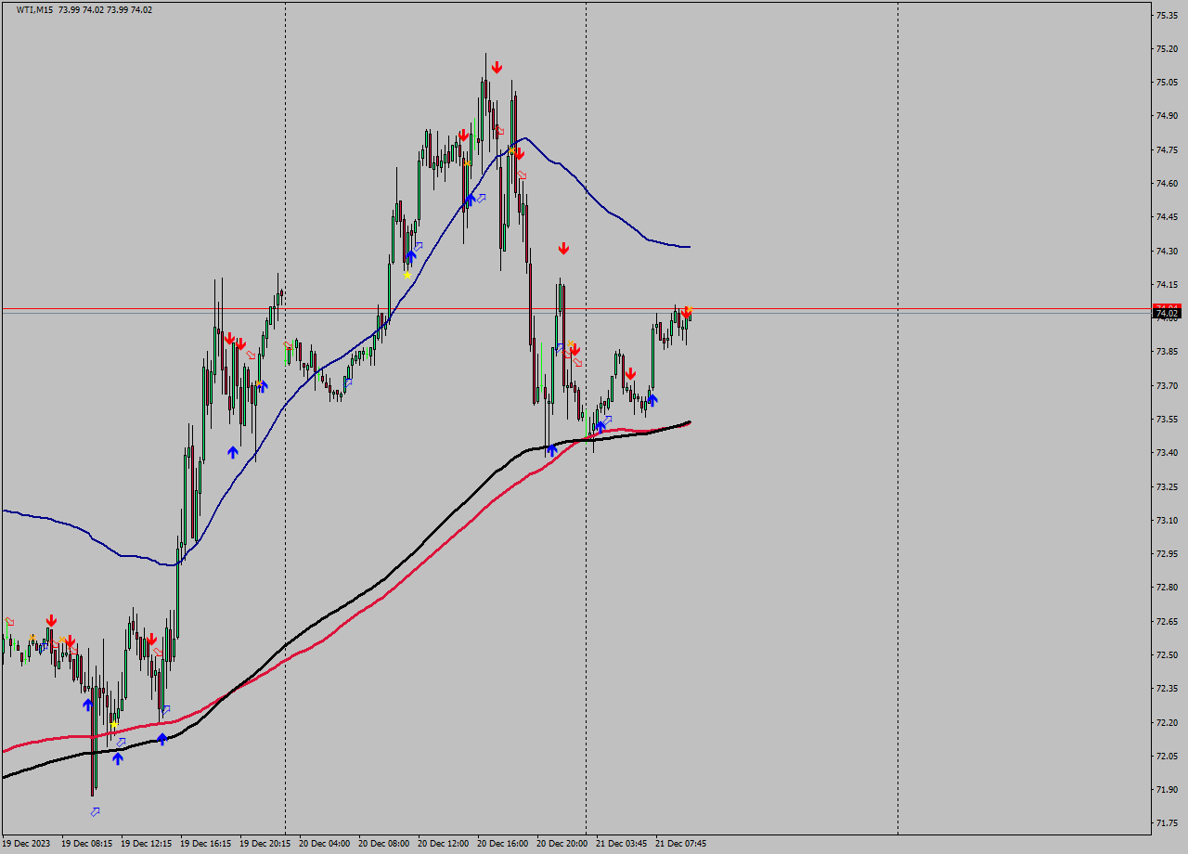1188x854 pixels.
Task: Select the red horizontal price level line
Action: click(x=575, y=308)
